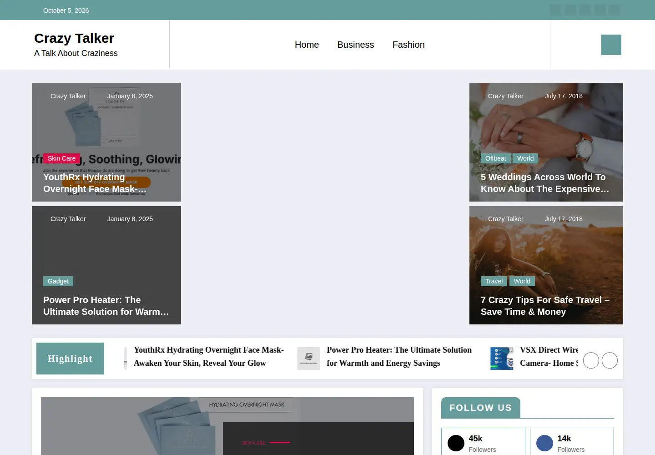This screenshot has height=455, width=655.
Task: Open the Hydrating Overnight Mask featured image
Action: tap(227, 426)
